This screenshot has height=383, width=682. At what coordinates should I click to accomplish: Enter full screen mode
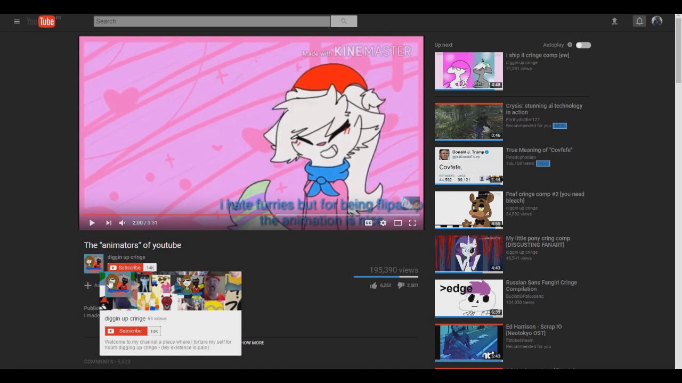[412, 223]
